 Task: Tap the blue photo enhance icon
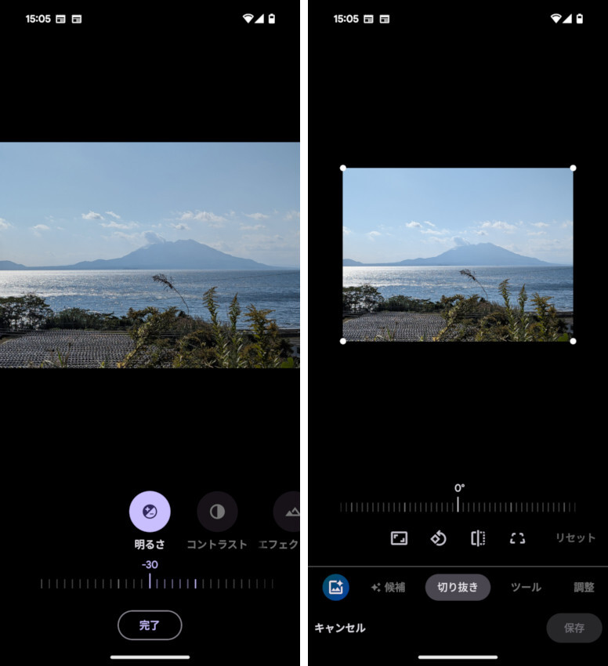pyautogui.click(x=335, y=587)
